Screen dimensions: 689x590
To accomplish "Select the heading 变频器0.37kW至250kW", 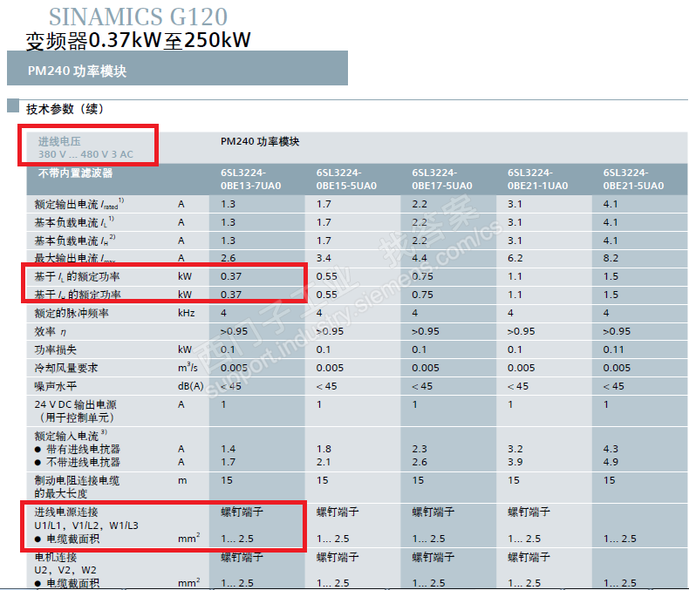I will pos(138,40).
